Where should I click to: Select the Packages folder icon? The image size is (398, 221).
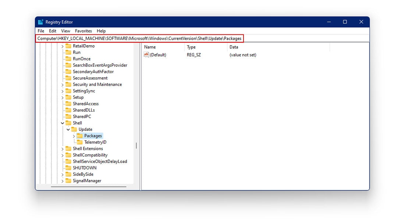(x=80, y=136)
